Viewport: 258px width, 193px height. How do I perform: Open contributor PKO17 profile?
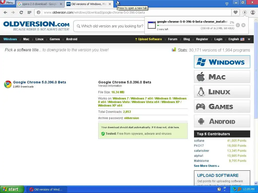pos(199,146)
